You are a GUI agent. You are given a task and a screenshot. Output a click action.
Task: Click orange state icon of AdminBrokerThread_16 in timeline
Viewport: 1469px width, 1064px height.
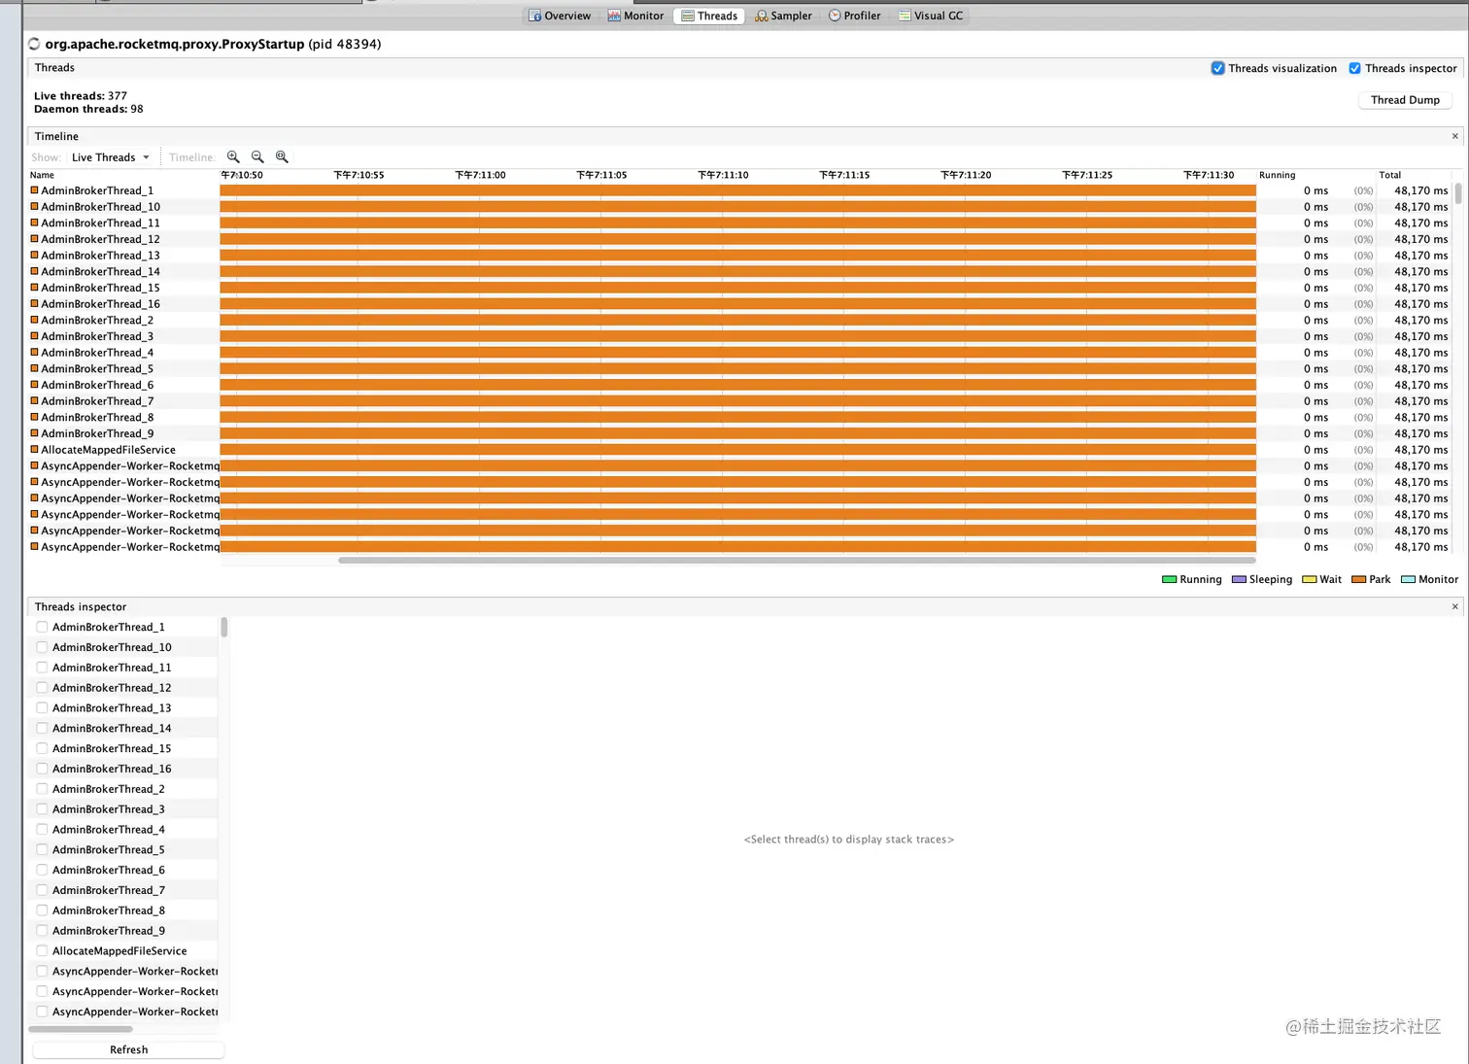click(x=35, y=304)
